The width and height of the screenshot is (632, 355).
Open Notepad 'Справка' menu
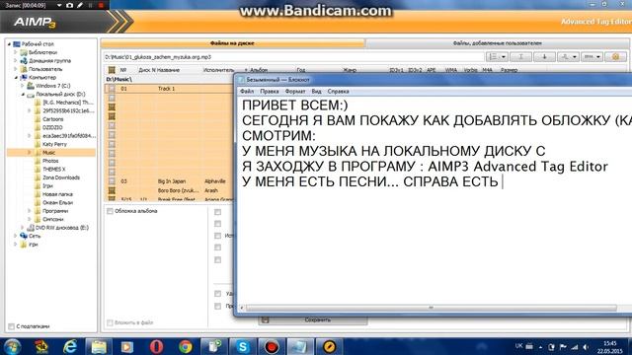[x=338, y=92]
